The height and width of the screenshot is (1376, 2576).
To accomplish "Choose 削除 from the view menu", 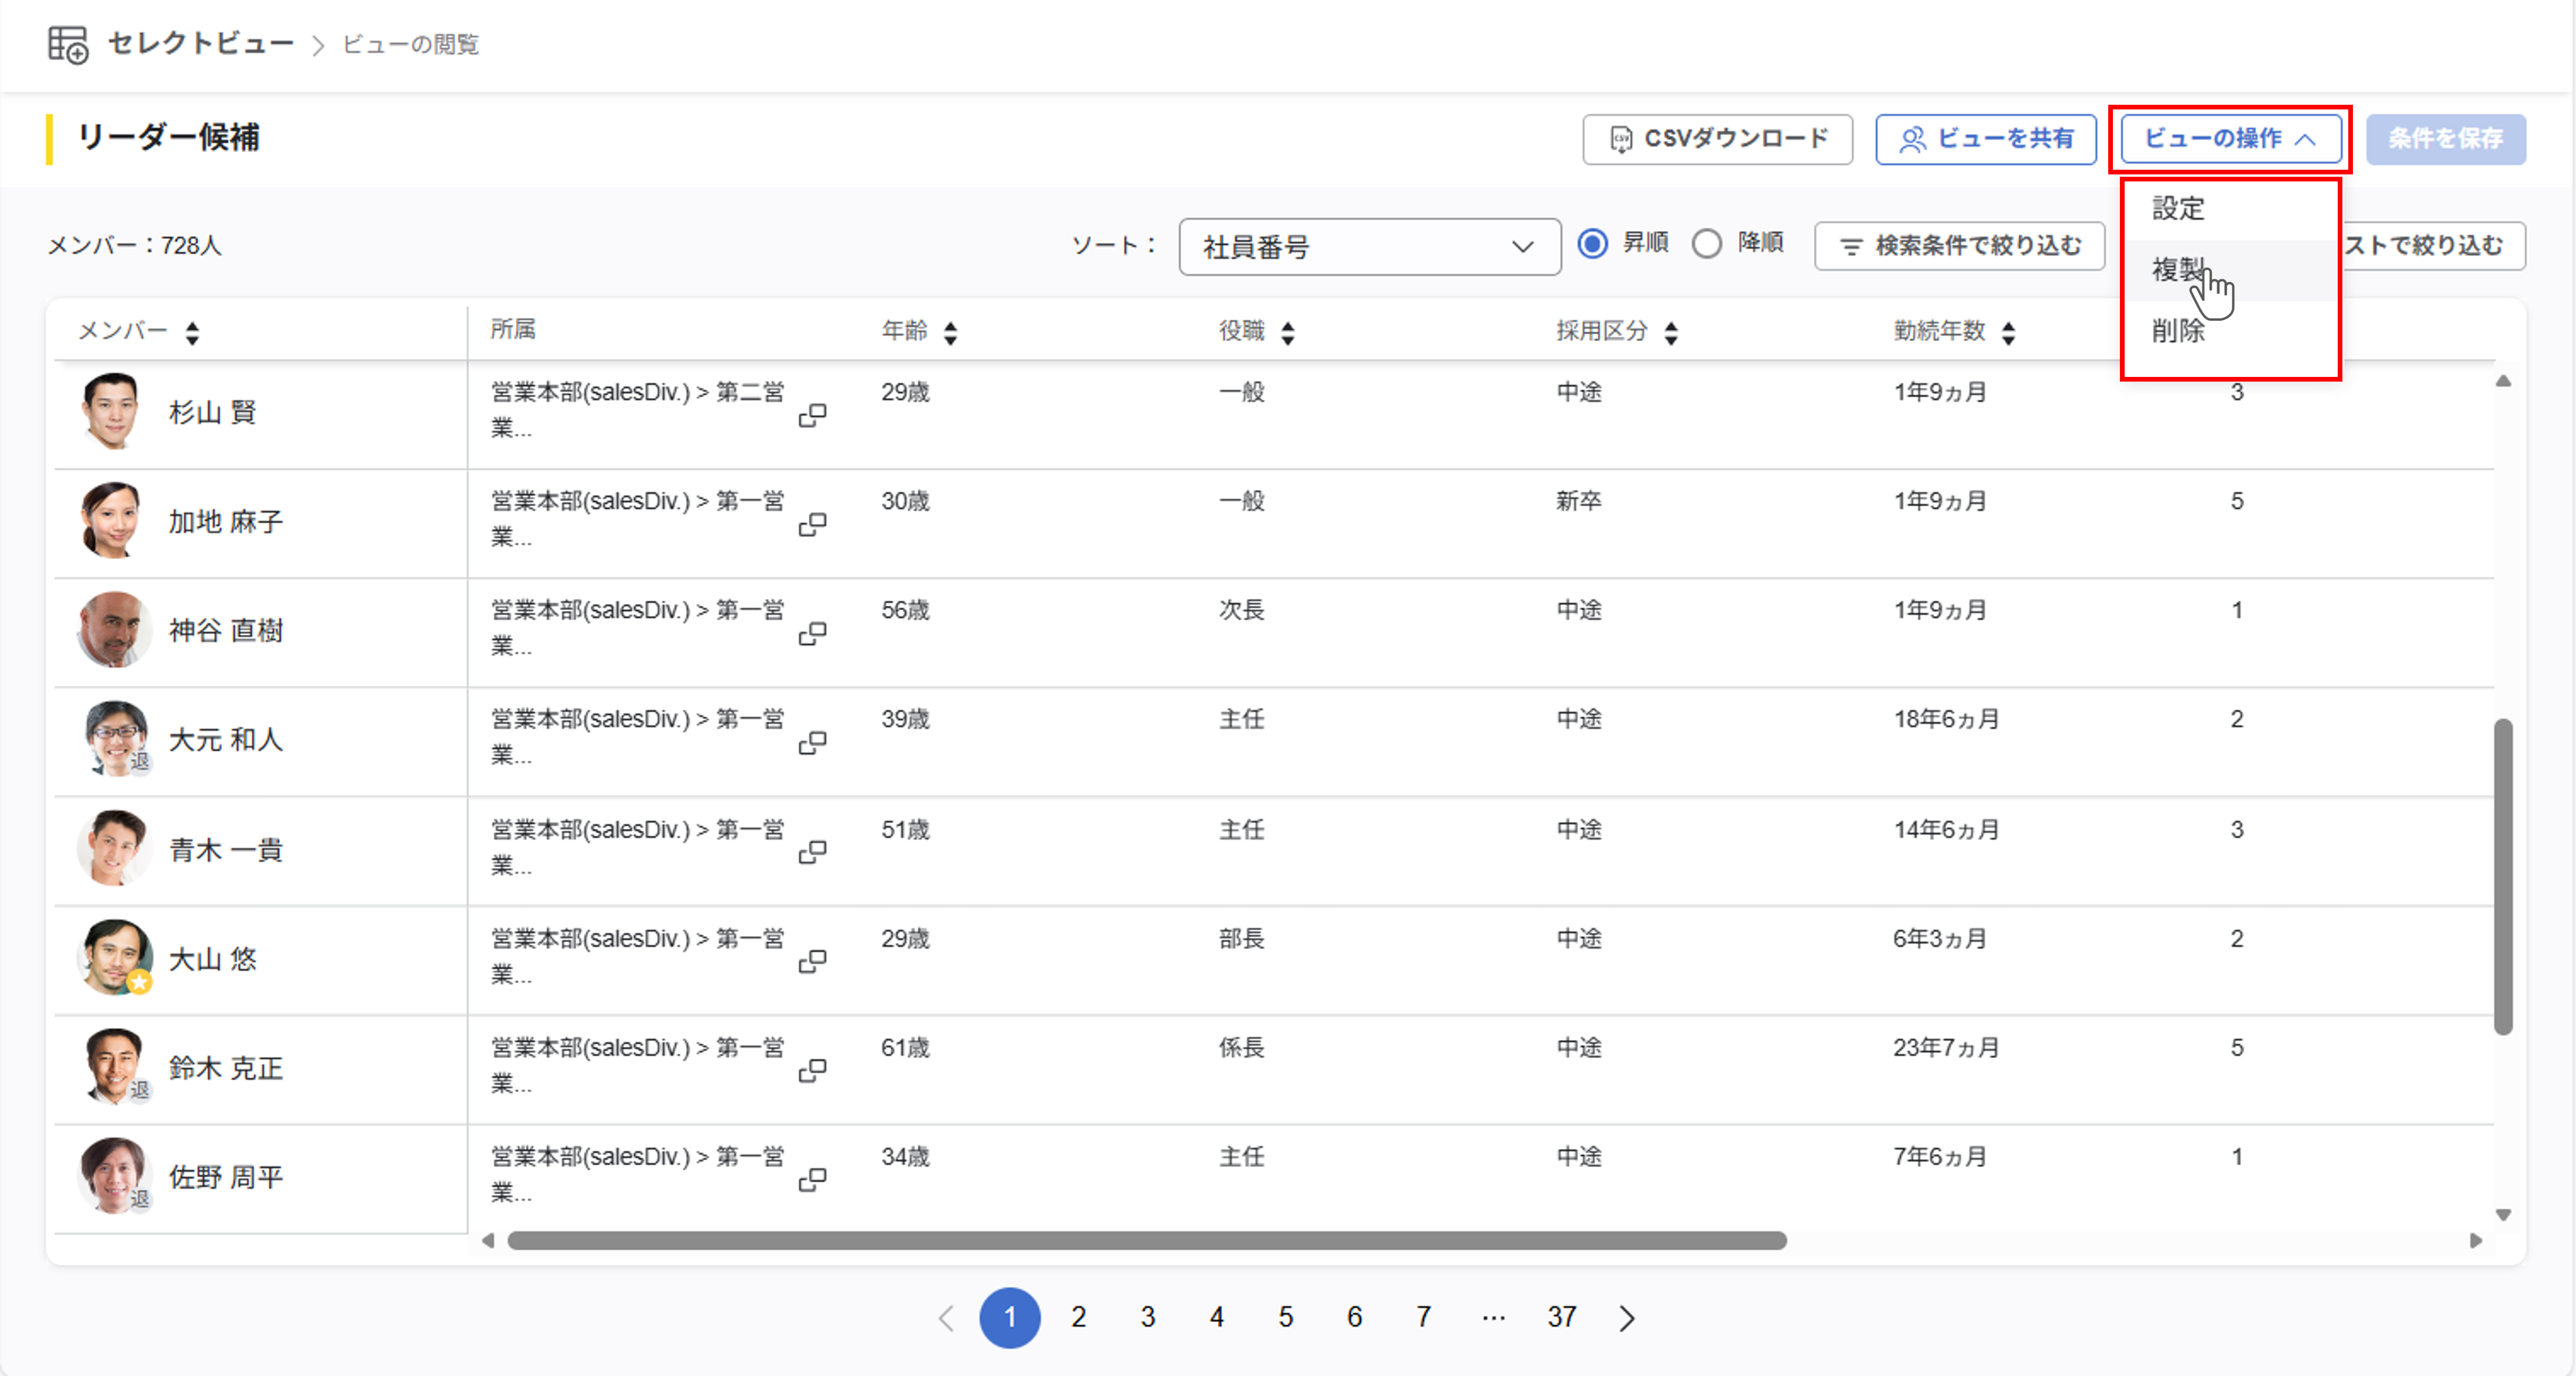I will point(2178,331).
